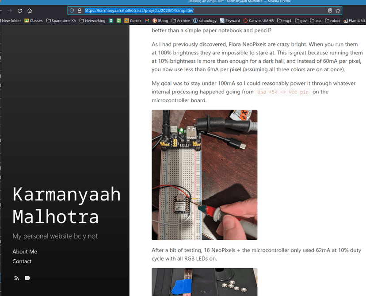Open the tracking protection shield icon

(x=72, y=11)
